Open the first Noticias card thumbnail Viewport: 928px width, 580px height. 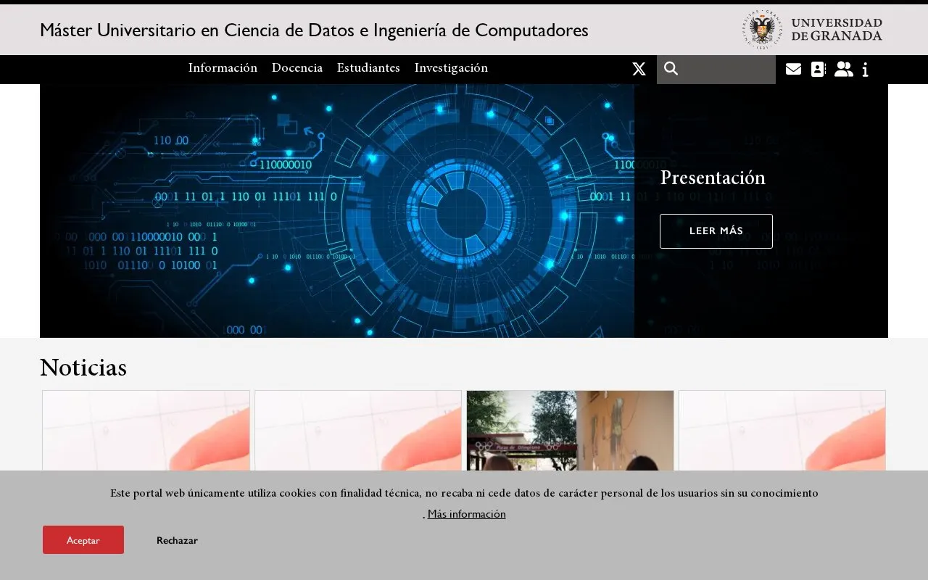pyautogui.click(x=146, y=431)
